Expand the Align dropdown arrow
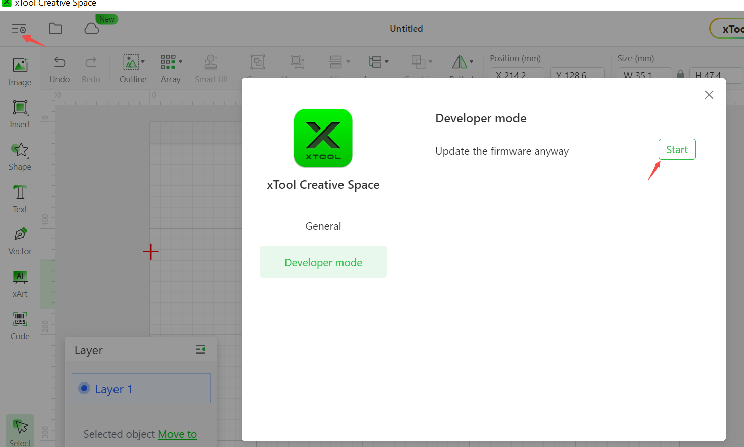This screenshot has height=447, width=744. tap(348, 62)
